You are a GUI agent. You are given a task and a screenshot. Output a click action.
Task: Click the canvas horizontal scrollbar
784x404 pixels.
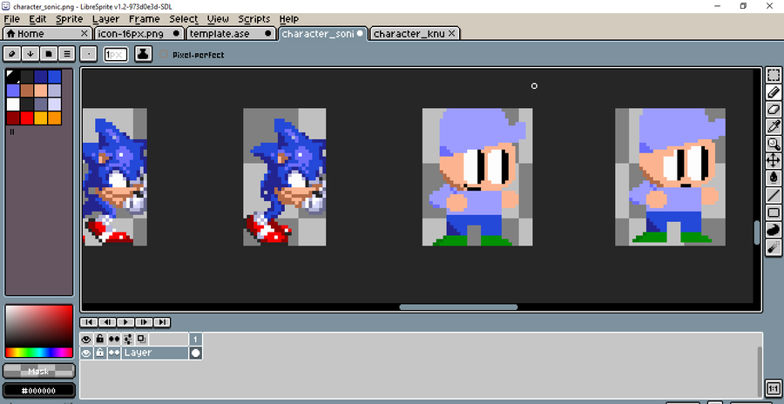(458, 307)
